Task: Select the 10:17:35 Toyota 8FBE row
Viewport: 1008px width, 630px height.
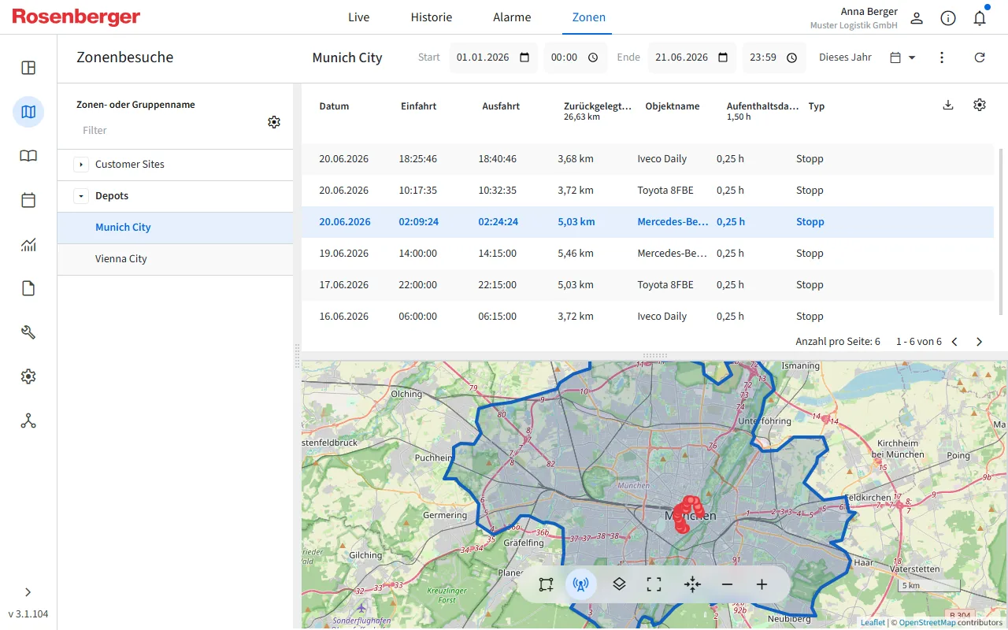Action: 647,191
